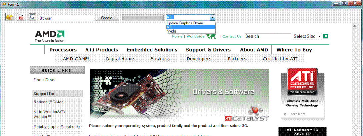Click the Find a Driver quick link

[x=45, y=80]
